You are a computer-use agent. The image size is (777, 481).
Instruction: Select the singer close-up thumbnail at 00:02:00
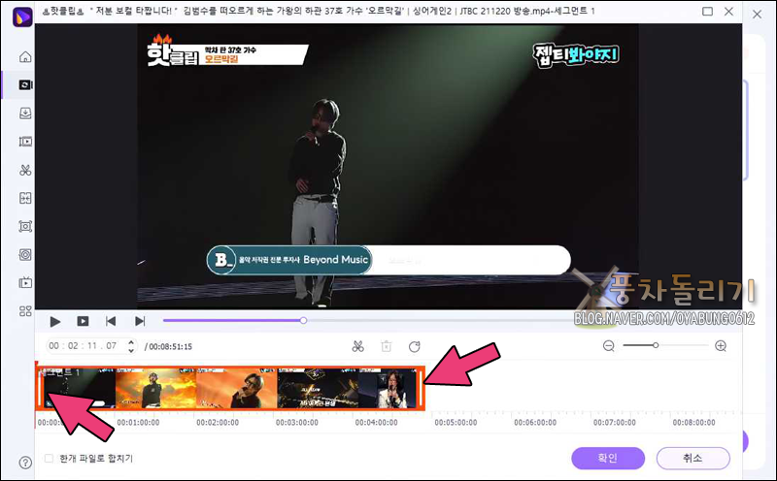click(237, 389)
